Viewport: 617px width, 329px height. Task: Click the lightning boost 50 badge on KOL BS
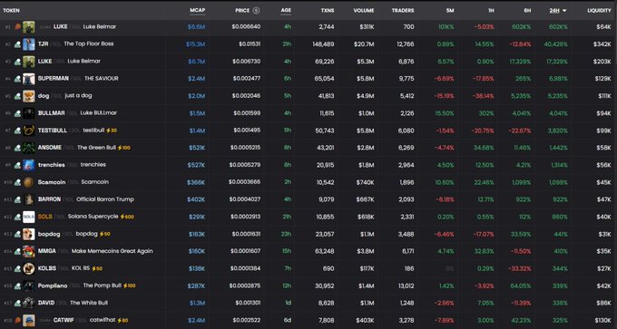[97, 268]
